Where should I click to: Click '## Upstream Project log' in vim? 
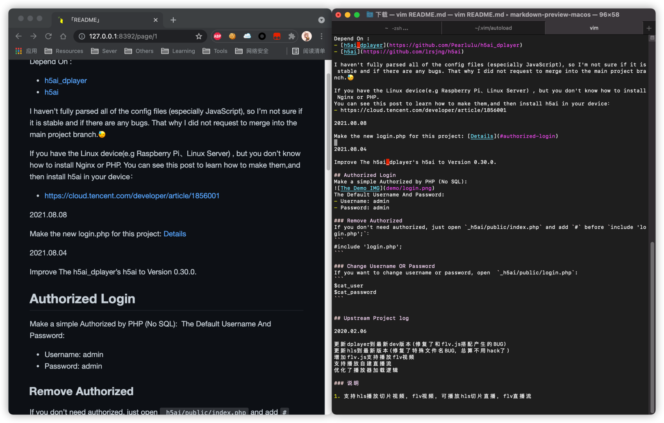click(x=371, y=318)
